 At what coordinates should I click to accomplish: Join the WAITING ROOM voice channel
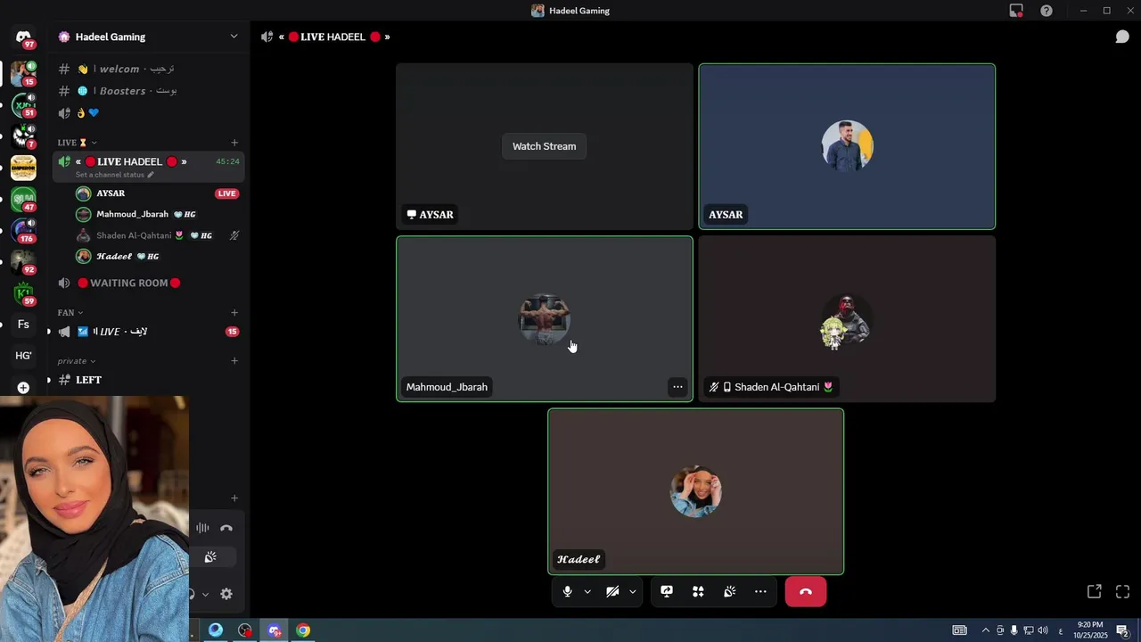148,283
